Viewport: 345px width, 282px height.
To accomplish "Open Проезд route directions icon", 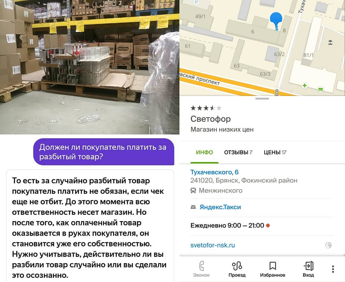I will click(x=237, y=266).
